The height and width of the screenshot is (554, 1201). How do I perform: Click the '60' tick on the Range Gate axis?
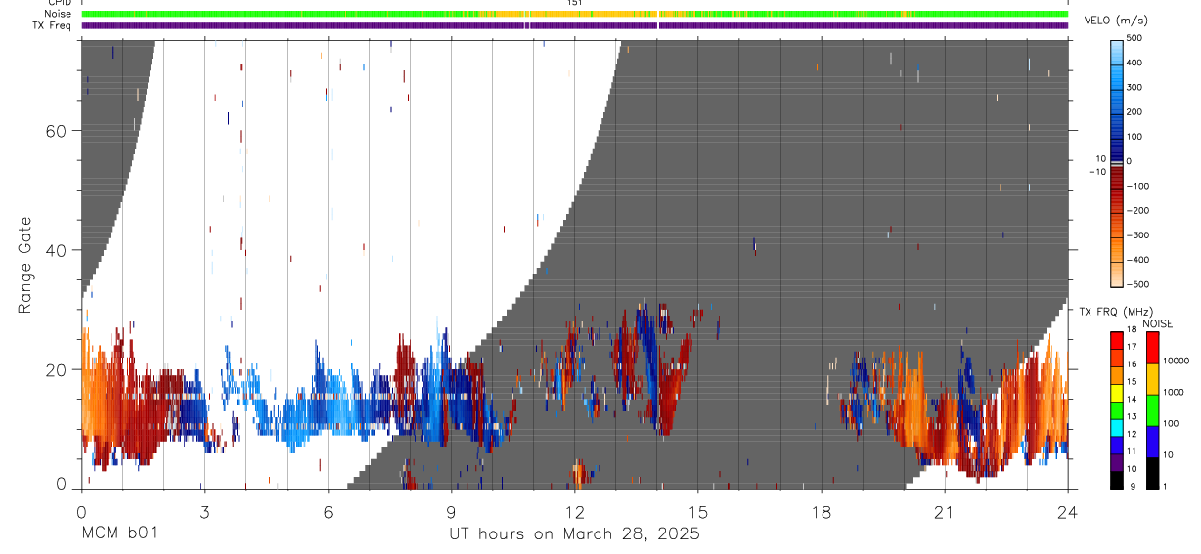click(x=58, y=131)
